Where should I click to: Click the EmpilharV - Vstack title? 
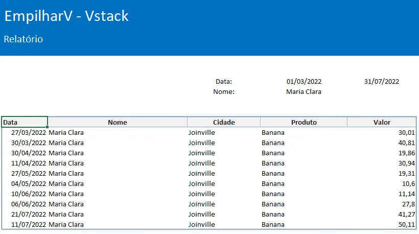[x=66, y=16]
